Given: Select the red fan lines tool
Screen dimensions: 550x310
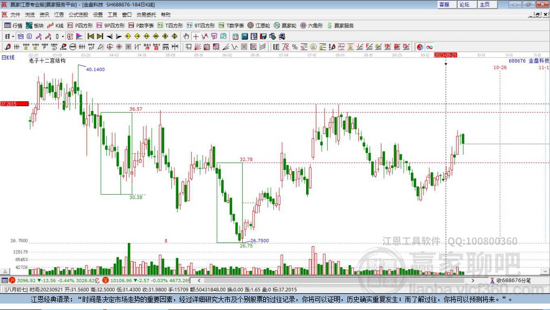Looking at the screenshot, I should tap(198, 47).
